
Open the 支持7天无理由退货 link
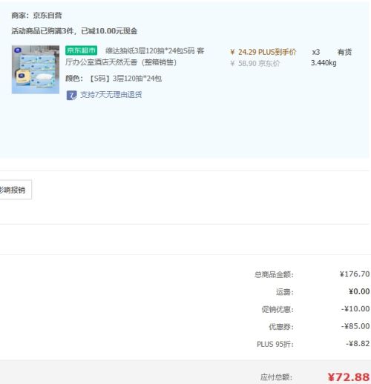111,95
